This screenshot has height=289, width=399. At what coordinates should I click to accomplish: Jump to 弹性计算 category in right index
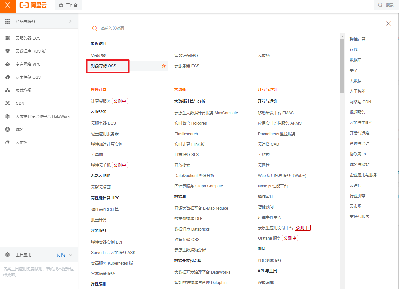pos(358,39)
